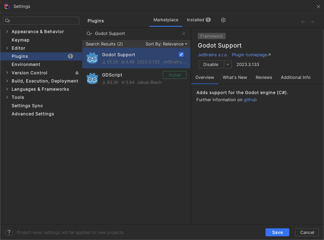Click the Godot Support plugin logo
Viewport: 324px width, 240px height.
[92, 58]
